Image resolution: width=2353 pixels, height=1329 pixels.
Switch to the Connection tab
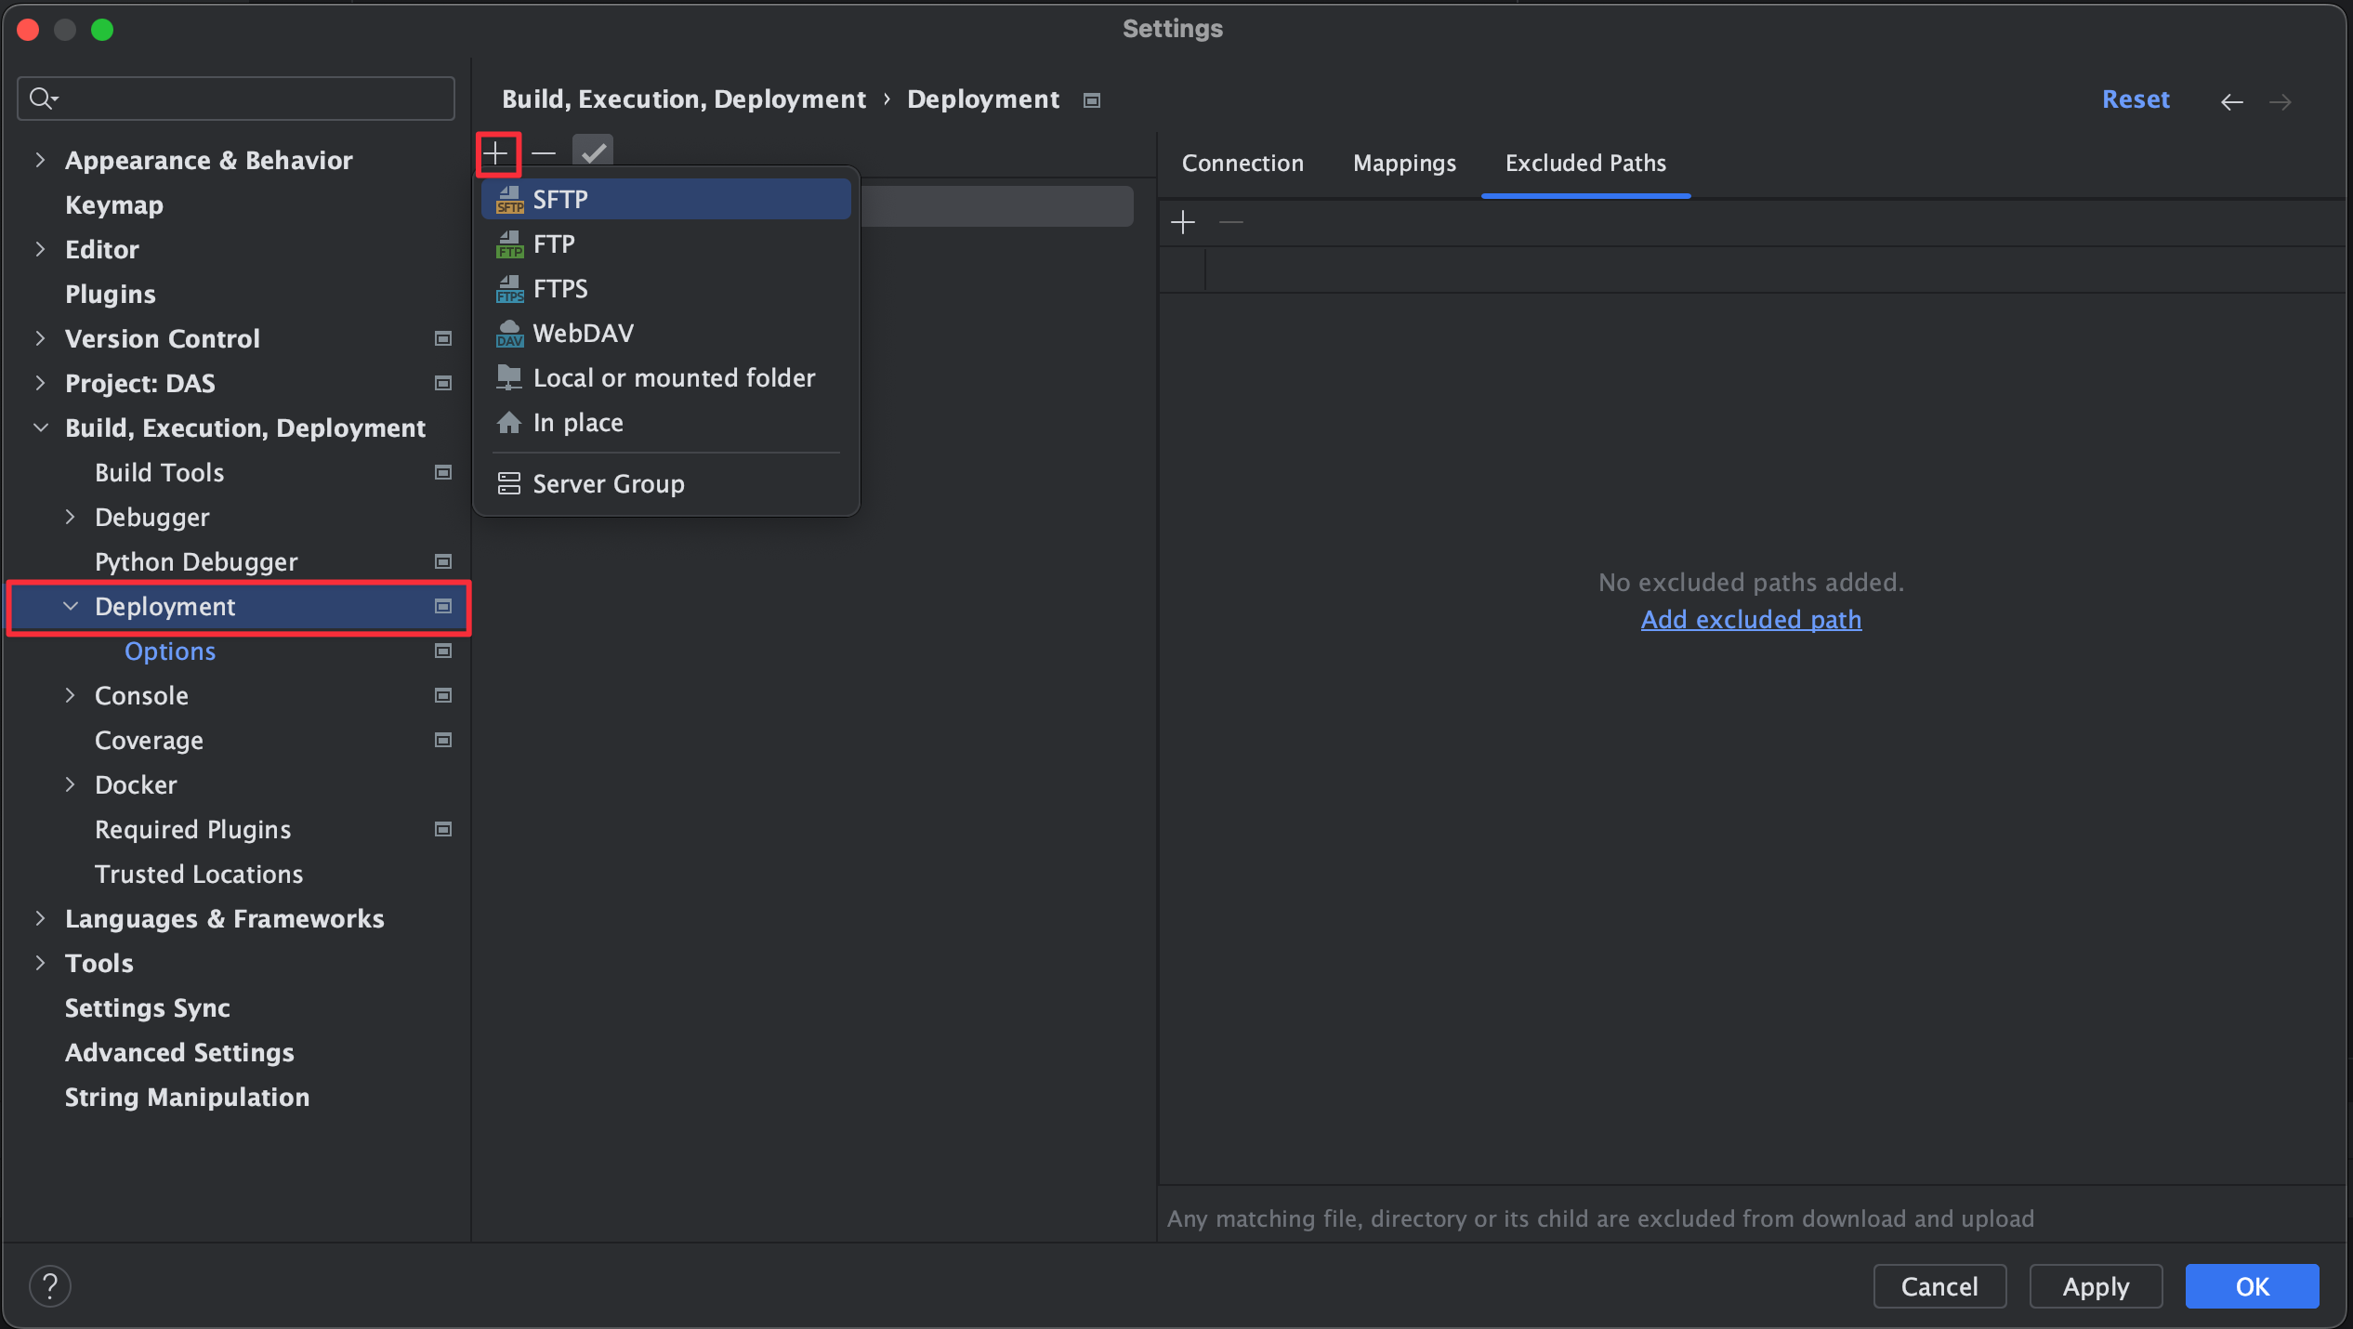point(1242,164)
